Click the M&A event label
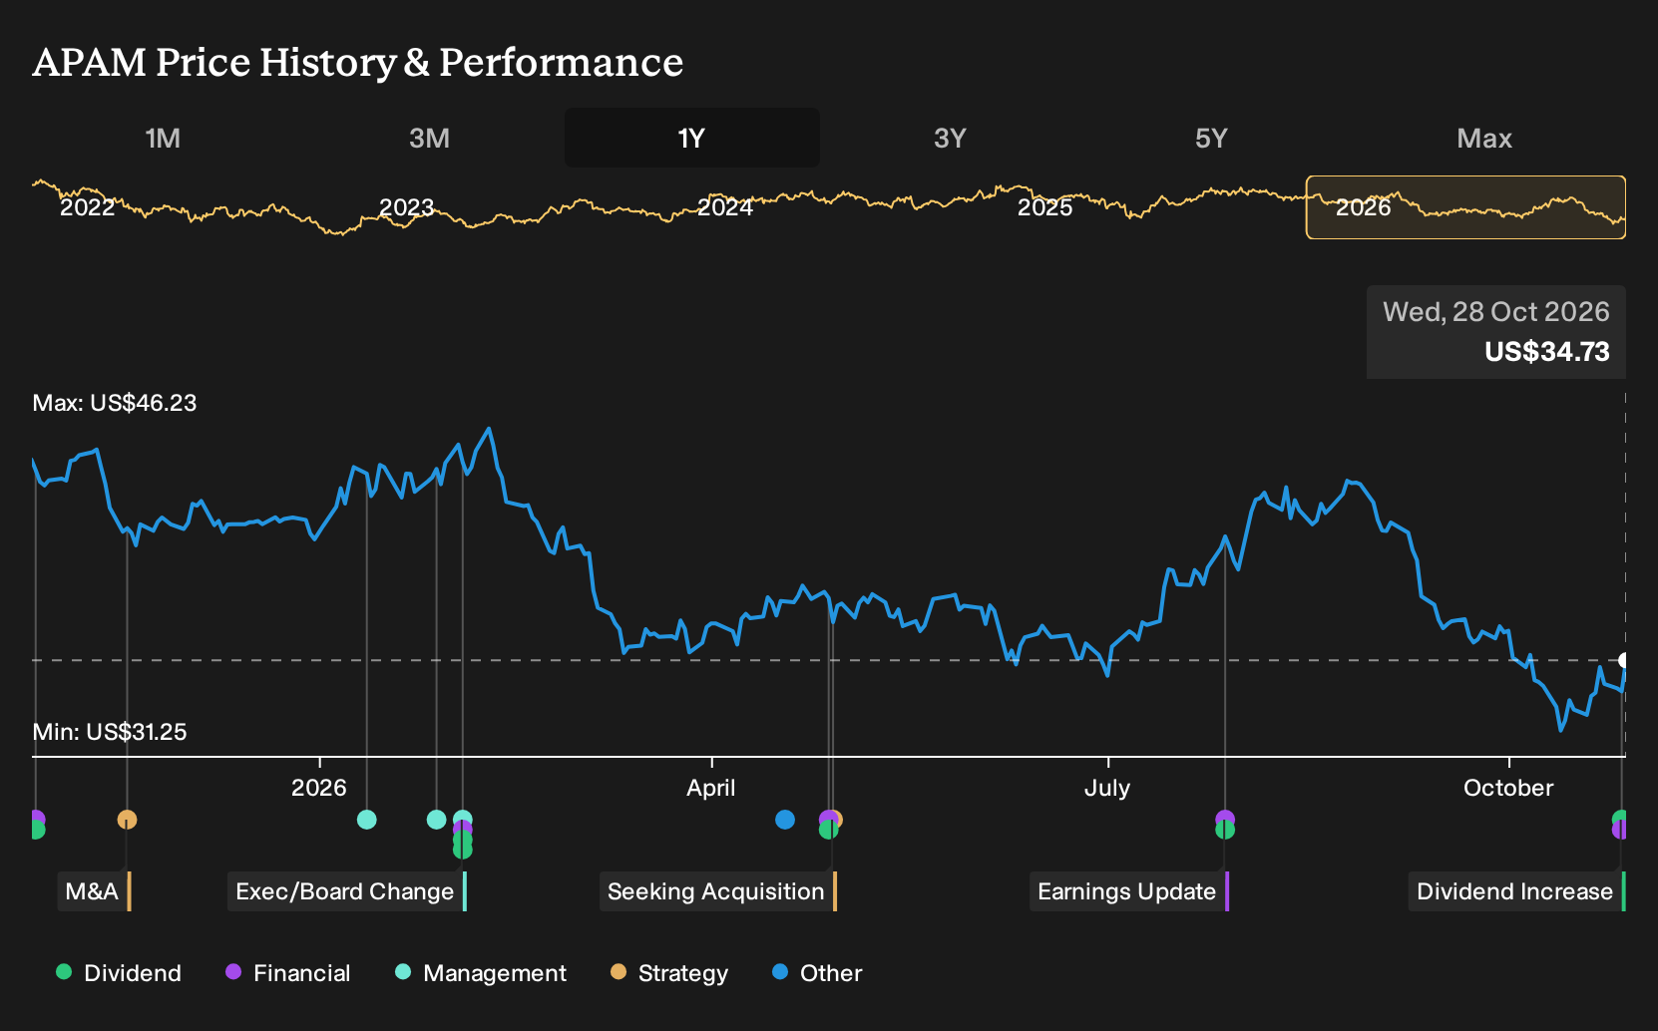 (x=94, y=891)
